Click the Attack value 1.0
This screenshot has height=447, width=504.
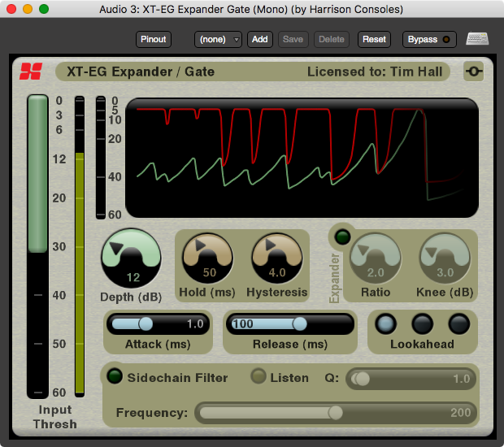pos(195,324)
